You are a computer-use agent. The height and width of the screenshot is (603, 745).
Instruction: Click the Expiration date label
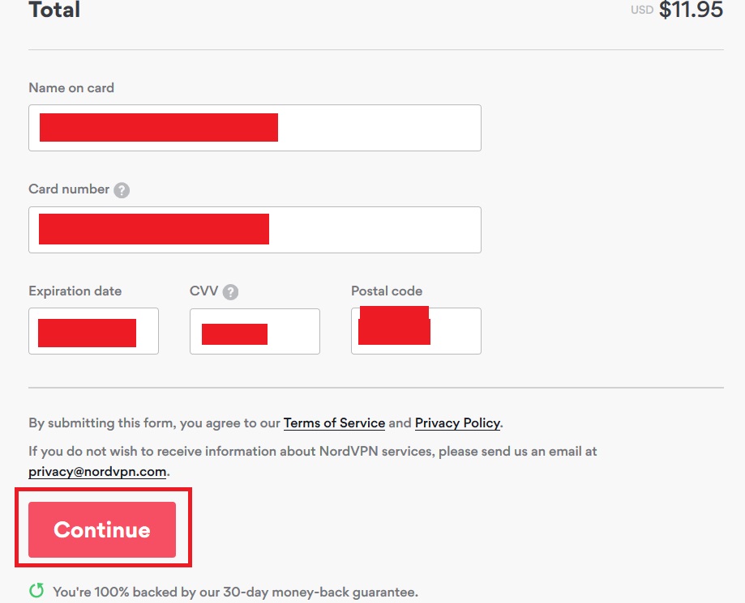(x=75, y=291)
